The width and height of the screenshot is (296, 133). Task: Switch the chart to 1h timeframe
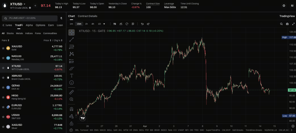click(86, 24)
